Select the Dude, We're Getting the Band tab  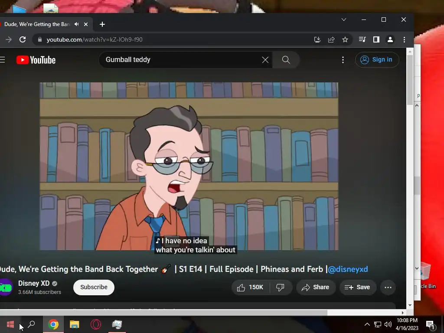point(37,24)
